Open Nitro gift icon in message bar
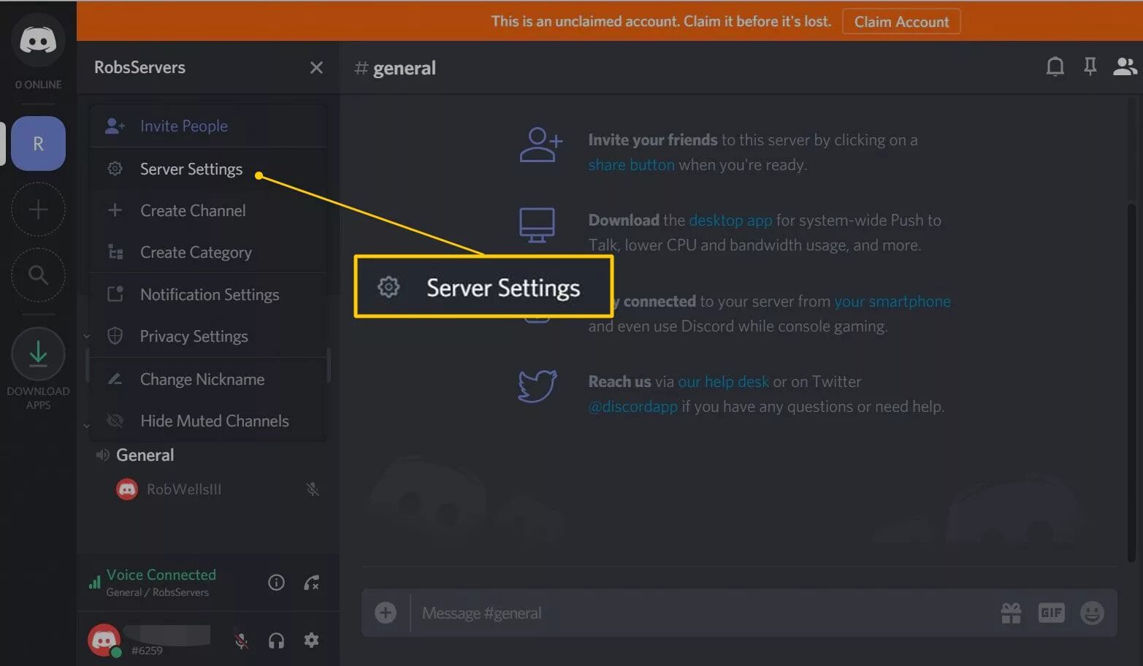 coord(1011,613)
